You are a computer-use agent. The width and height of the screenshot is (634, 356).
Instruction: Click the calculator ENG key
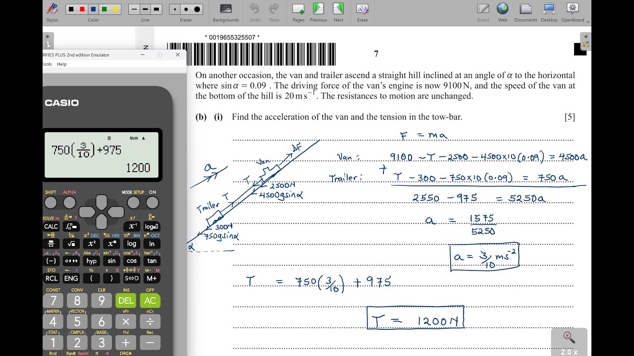pos(71,278)
